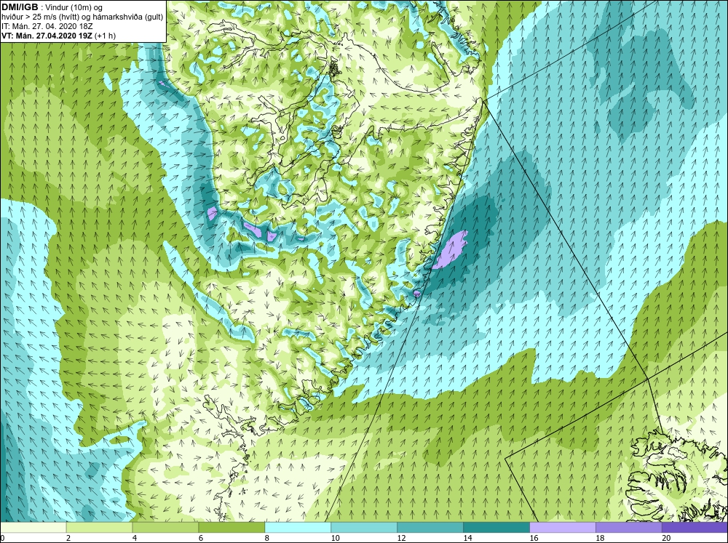The image size is (728, 543).
Task: Click the medium green 4–6 legend swatch
Action: (165, 527)
